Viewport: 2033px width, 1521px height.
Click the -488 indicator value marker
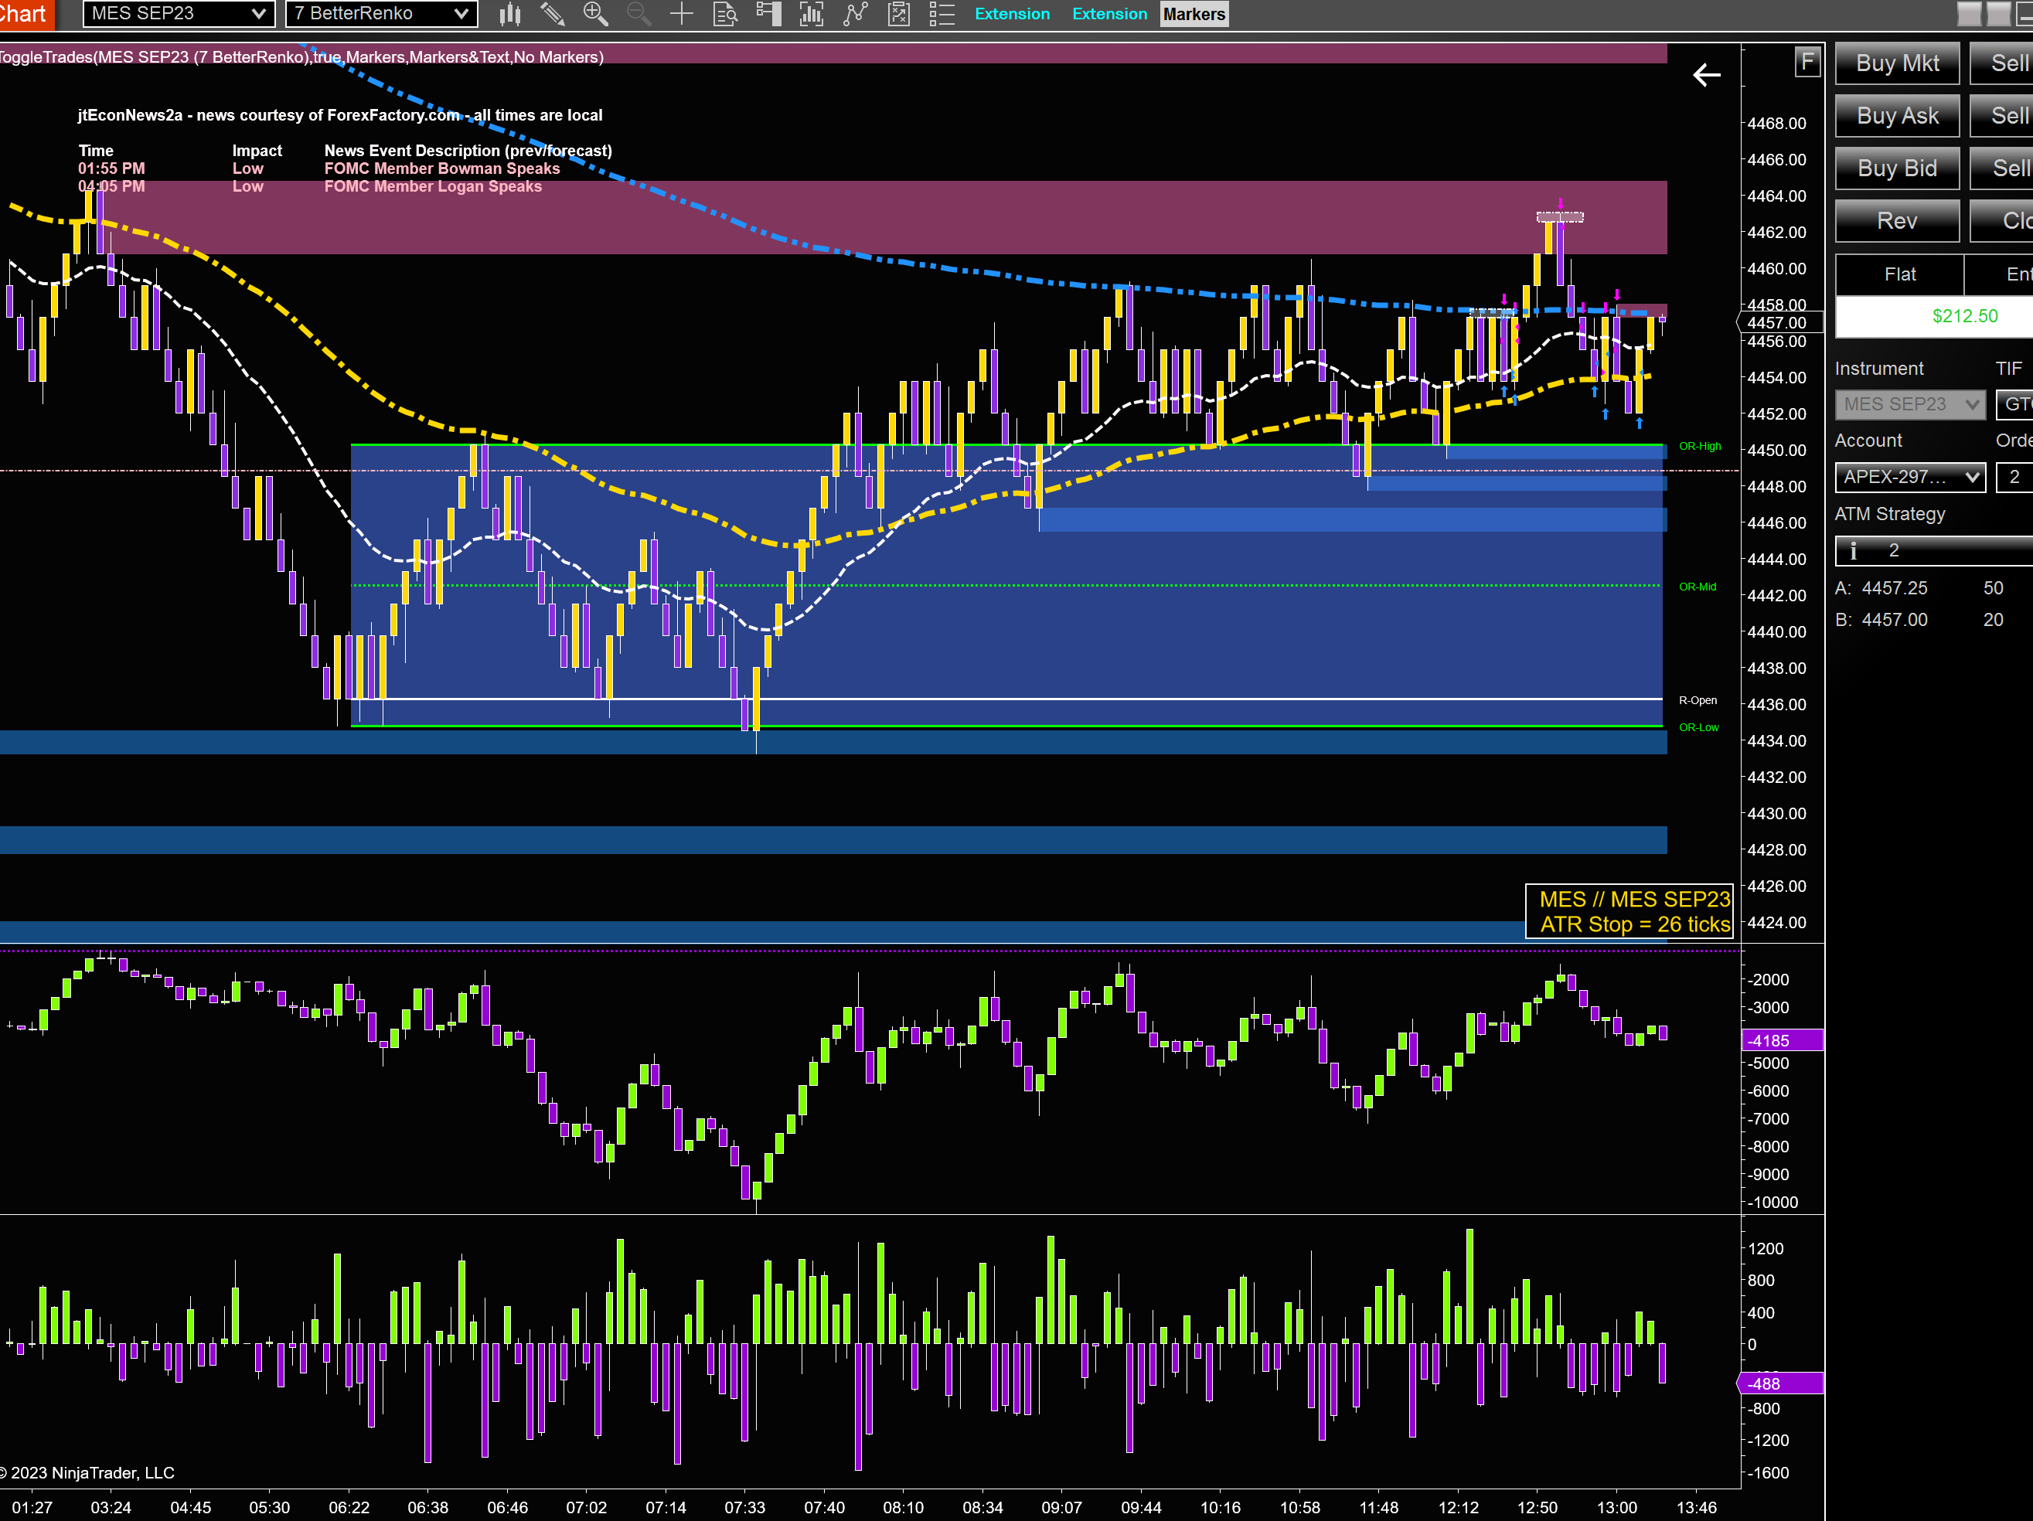click(1781, 1383)
